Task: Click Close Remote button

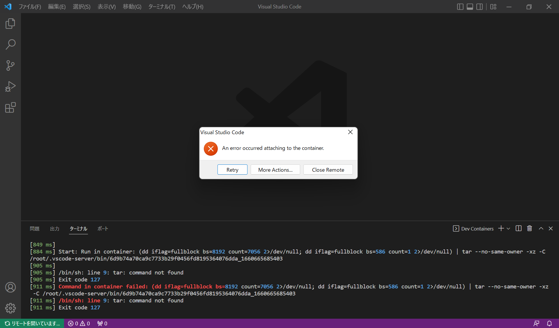Action: pos(328,170)
